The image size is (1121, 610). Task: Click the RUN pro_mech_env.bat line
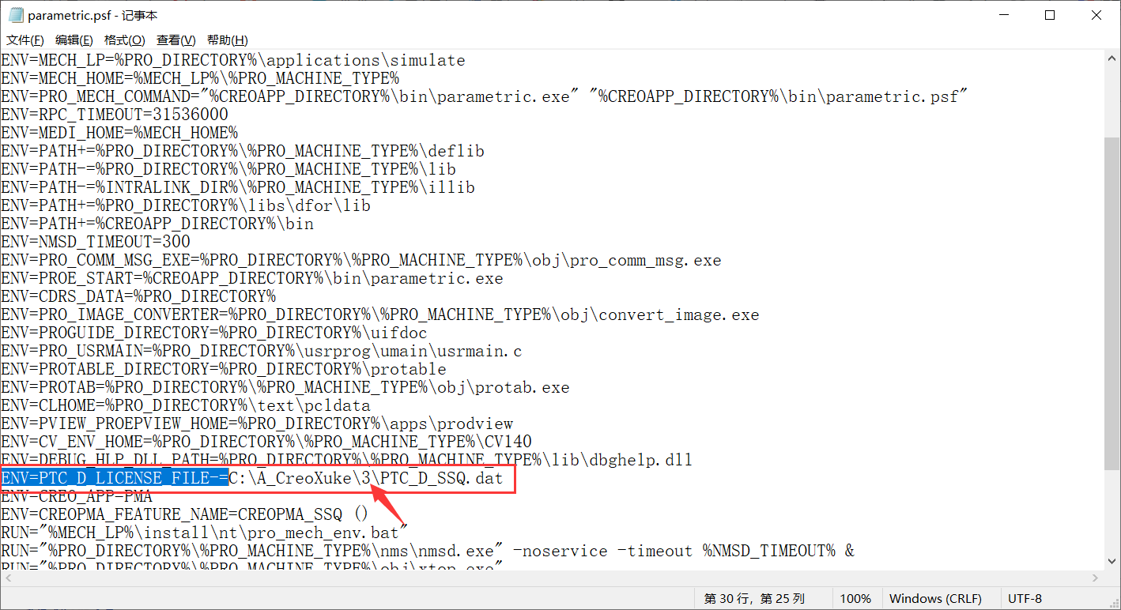[x=205, y=533]
